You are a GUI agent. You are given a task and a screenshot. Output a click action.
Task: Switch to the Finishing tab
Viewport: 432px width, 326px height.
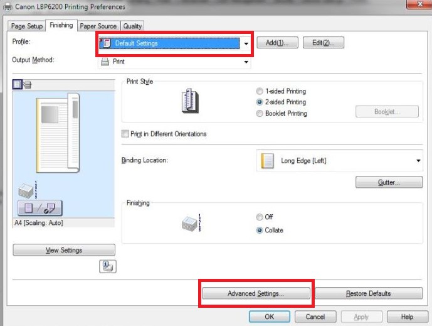(61, 25)
